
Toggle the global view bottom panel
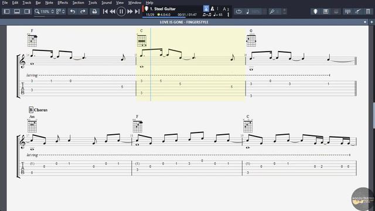click(17, 12)
